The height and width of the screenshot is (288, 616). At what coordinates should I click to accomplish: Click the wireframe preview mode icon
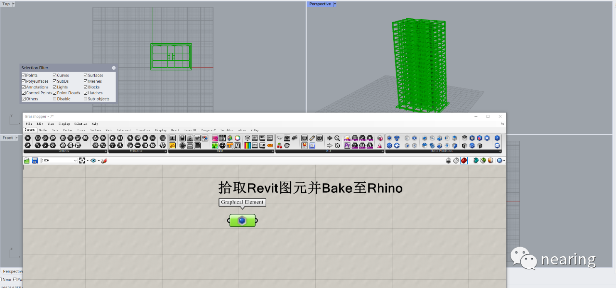[x=456, y=160]
